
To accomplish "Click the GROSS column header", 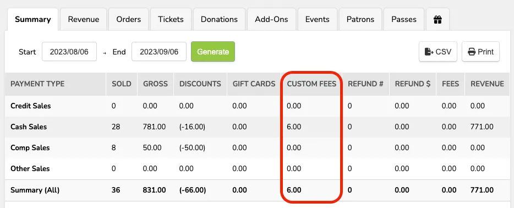I will pos(155,84).
